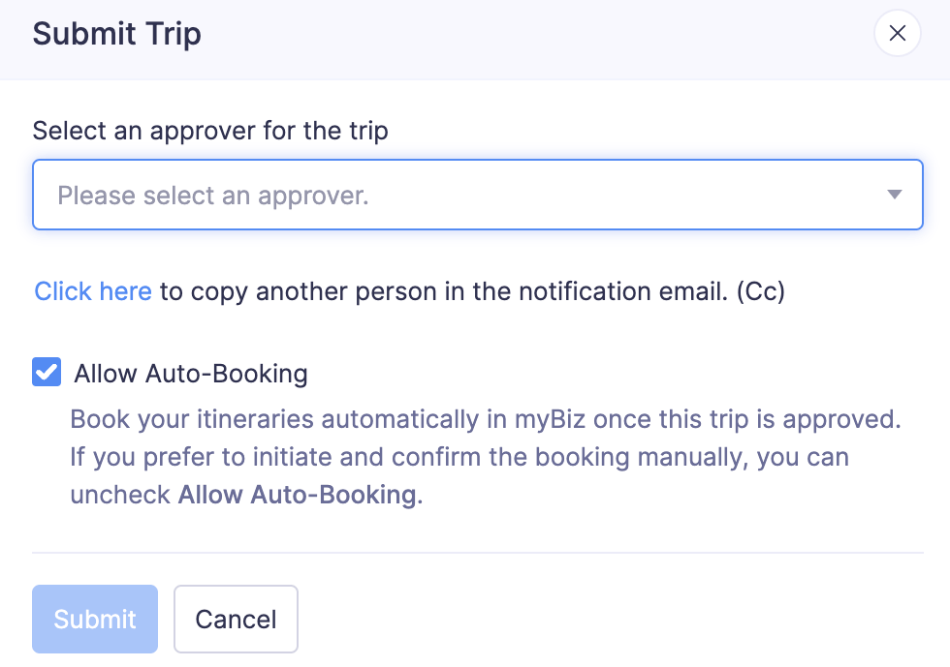Click the 'Click here' Cc link
Screen dimensions: 950x667
(93, 291)
